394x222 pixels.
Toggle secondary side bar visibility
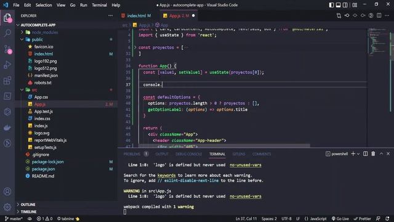[345, 5]
